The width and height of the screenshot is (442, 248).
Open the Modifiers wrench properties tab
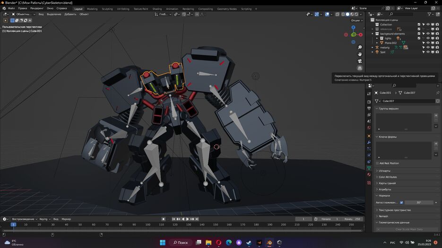369,142
